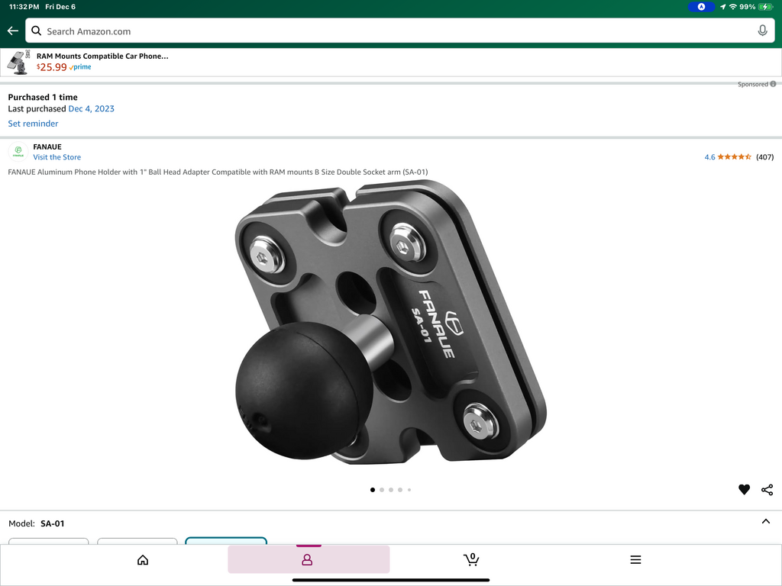Add to list with heart icon
The image size is (782, 586).
coord(744,490)
